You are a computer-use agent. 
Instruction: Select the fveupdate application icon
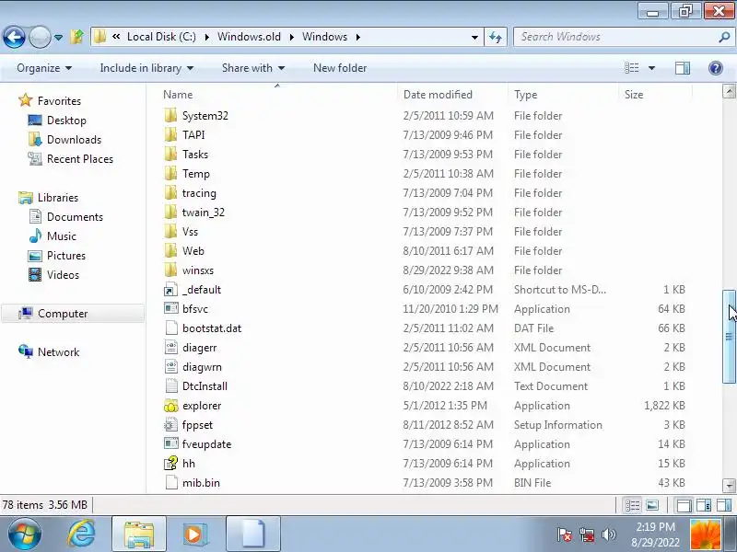pos(170,444)
